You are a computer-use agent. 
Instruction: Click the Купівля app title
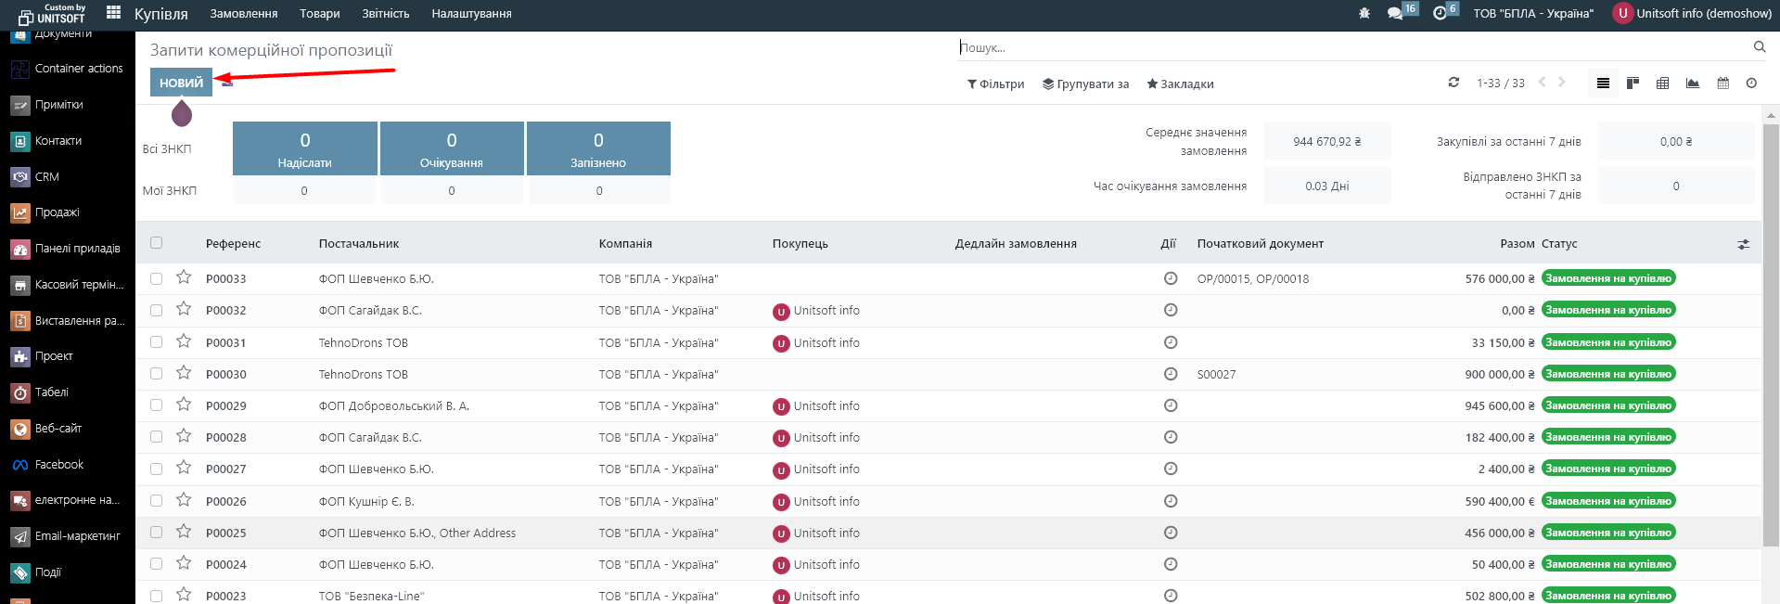161,13
